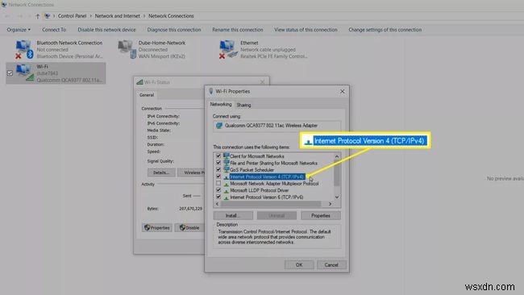Click the Internet Protocol Version 6 item icon
The width and height of the screenshot is (524, 295).
[227, 197]
